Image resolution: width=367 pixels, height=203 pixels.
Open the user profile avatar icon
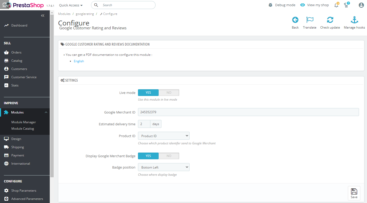tap(361, 5)
